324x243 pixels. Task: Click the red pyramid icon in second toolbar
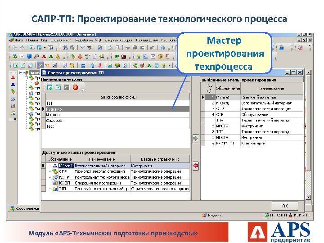[x=43, y=56]
